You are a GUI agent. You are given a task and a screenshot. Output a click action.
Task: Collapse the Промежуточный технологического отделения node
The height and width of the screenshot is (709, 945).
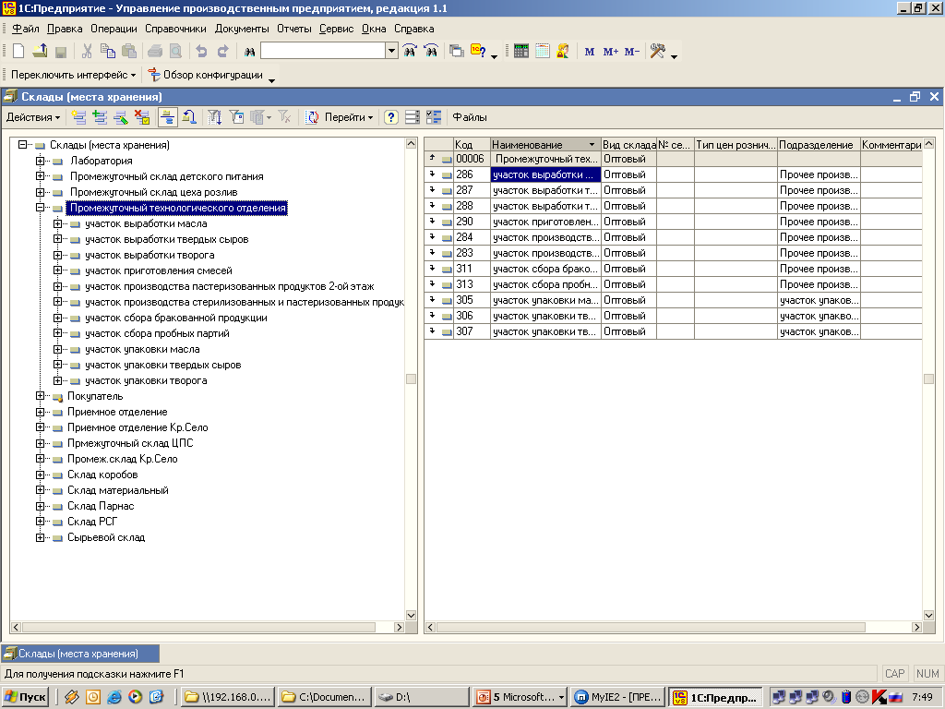pyautogui.click(x=40, y=208)
